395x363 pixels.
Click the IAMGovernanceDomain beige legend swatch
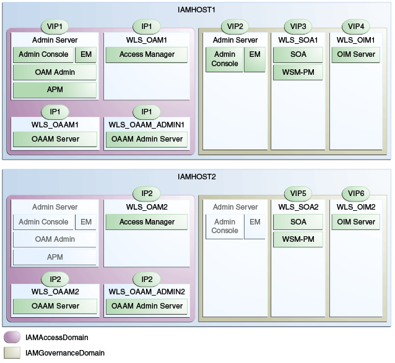coord(12,352)
